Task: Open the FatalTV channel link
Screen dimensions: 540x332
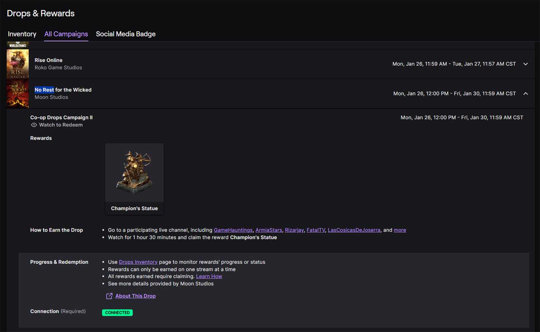Action: [x=316, y=230]
